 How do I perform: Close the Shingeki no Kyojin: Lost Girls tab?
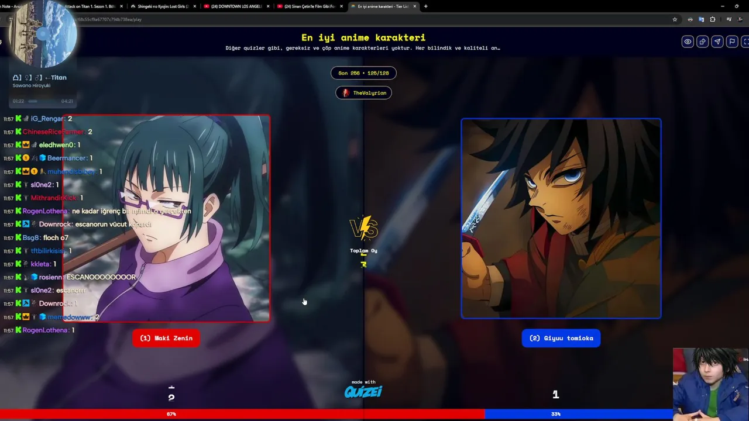[x=195, y=6]
